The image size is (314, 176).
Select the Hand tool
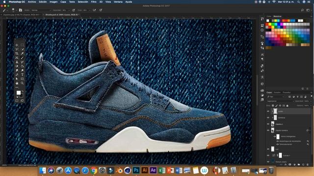click(17, 83)
